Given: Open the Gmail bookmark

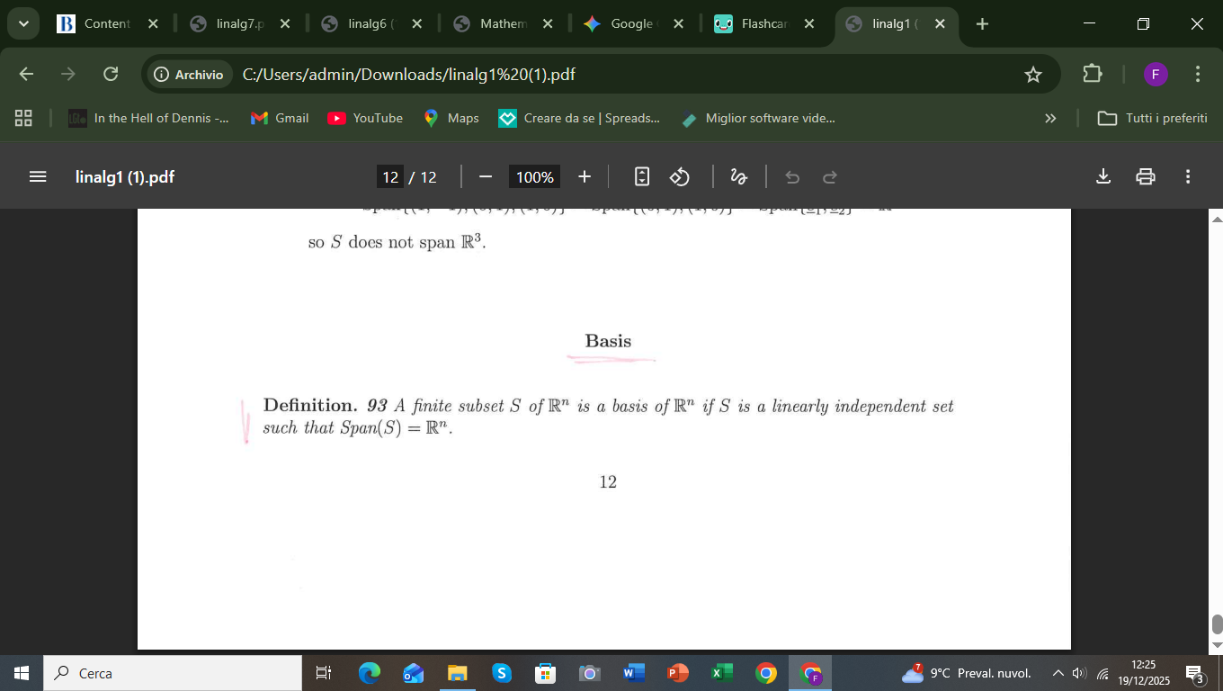Looking at the screenshot, I should [x=280, y=118].
